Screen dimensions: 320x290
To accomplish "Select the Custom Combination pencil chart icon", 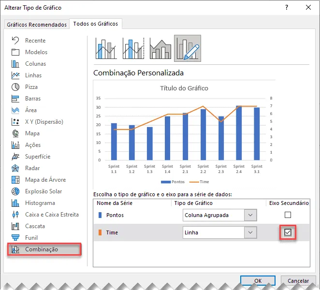I will (188, 48).
